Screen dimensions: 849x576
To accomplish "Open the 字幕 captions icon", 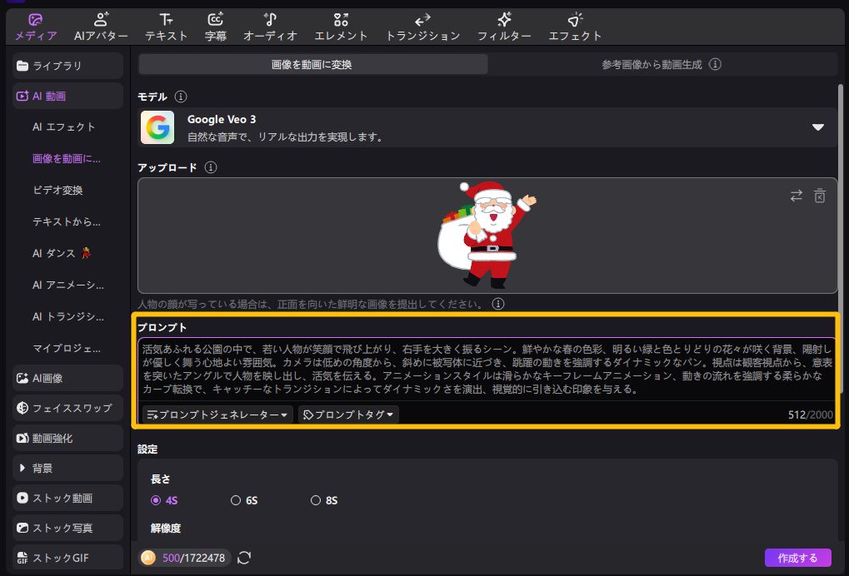I will [x=215, y=20].
